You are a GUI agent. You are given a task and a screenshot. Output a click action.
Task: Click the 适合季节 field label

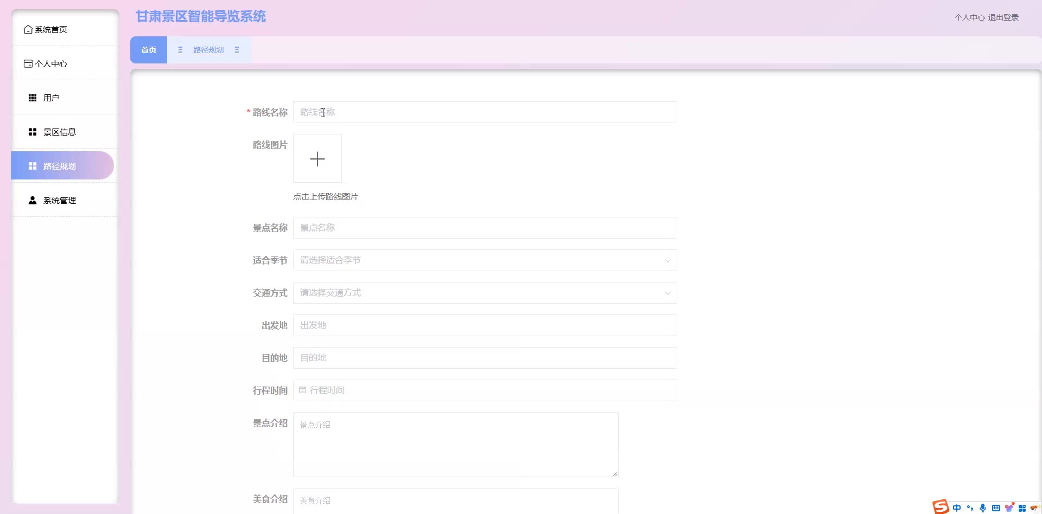pos(270,260)
